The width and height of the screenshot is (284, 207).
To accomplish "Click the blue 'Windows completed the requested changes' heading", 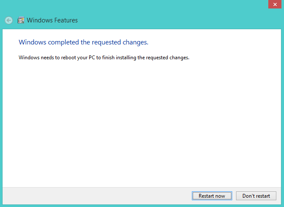I will click(84, 42).
